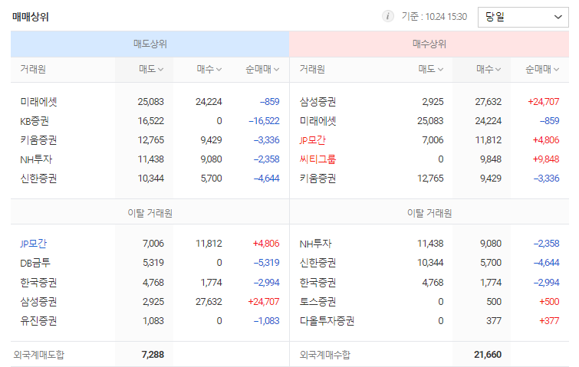
Task: Click the -5,319 value for DB금투
Action: click(x=267, y=263)
